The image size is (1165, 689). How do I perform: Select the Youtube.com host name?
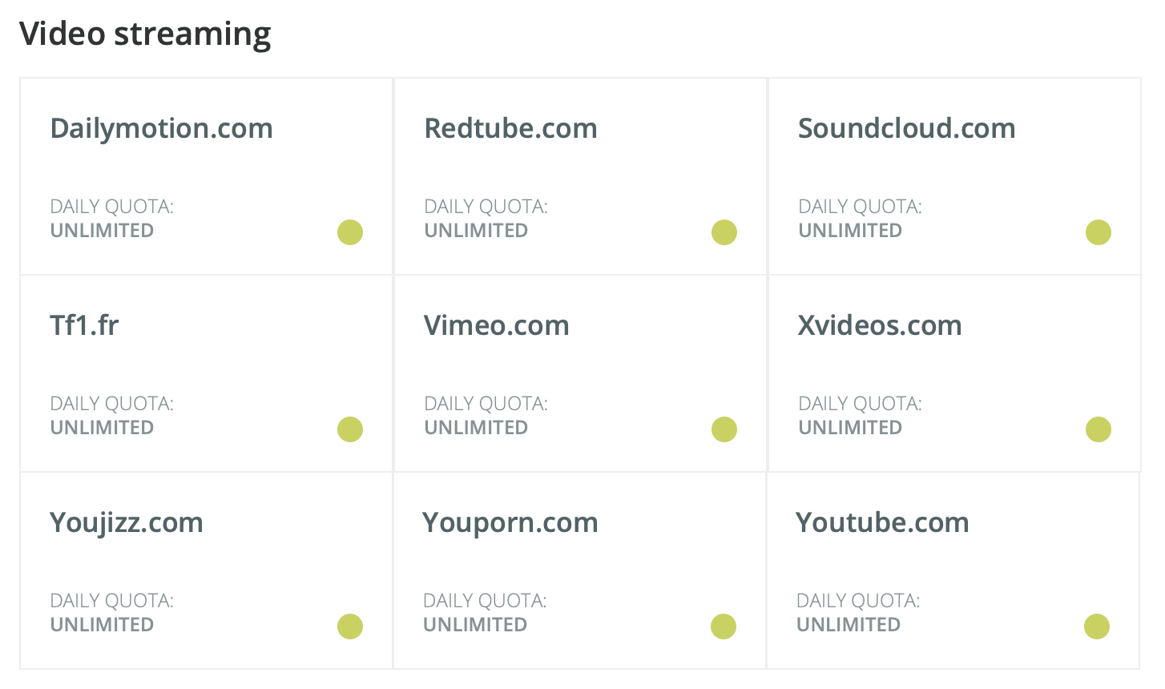pos(882,522)
